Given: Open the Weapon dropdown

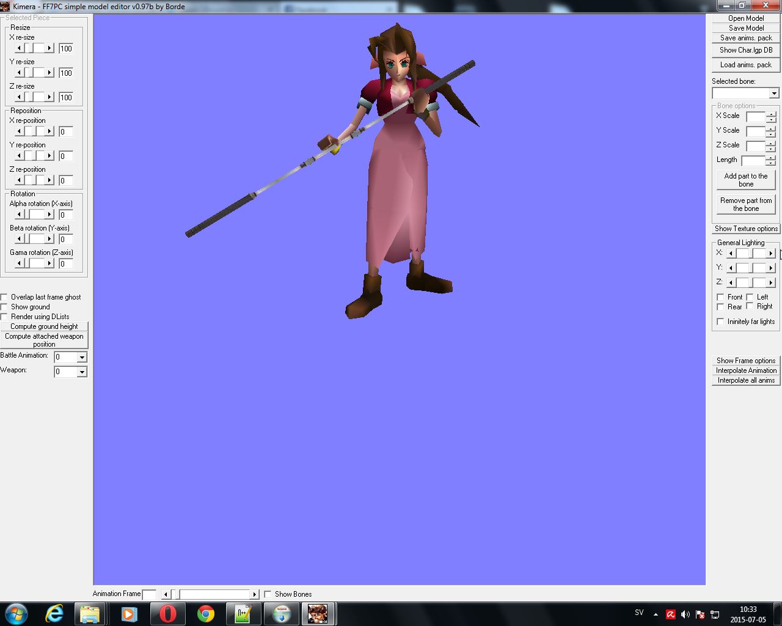Looking at the screenshot, I should coord(82,372).
